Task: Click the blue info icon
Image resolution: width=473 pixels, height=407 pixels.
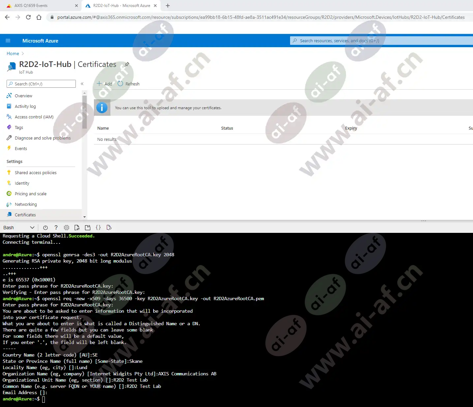Action: (102, 108)
